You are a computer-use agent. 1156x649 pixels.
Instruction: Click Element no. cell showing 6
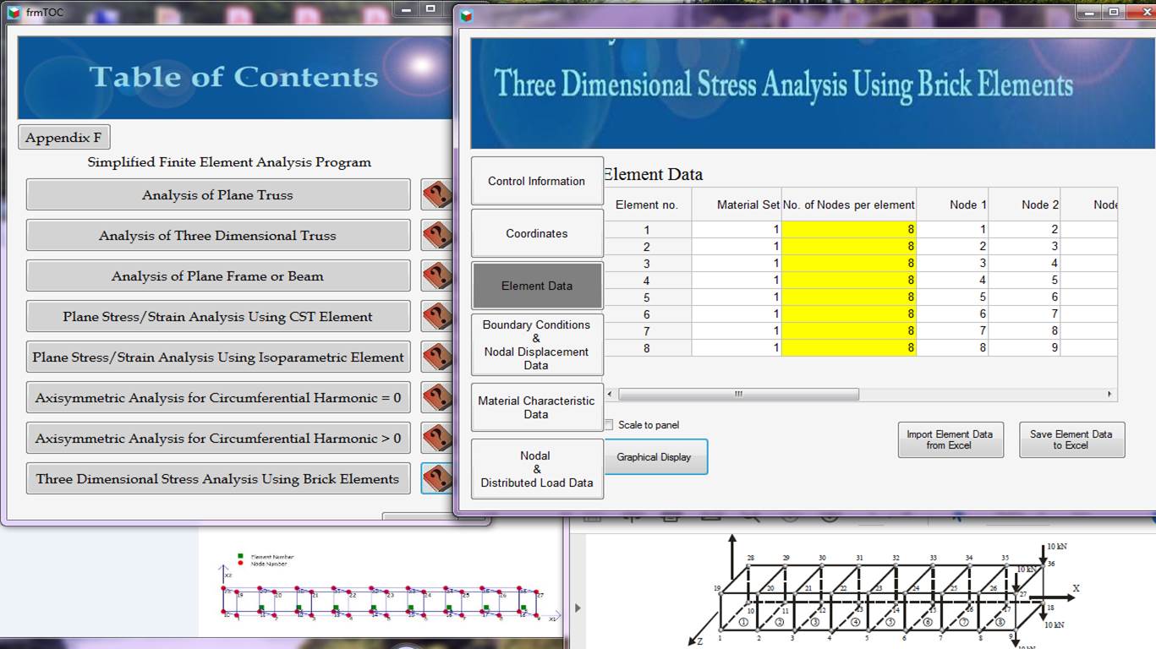click(x=647, y=314)
